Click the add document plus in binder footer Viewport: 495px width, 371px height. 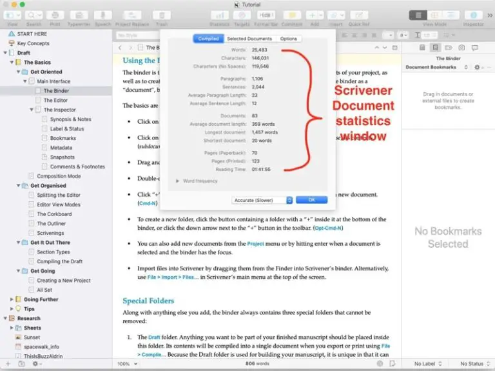pyautogui.click(x=8, y=364)
